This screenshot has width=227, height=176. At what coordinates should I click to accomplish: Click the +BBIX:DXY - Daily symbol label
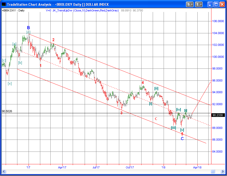click(13, 10)
